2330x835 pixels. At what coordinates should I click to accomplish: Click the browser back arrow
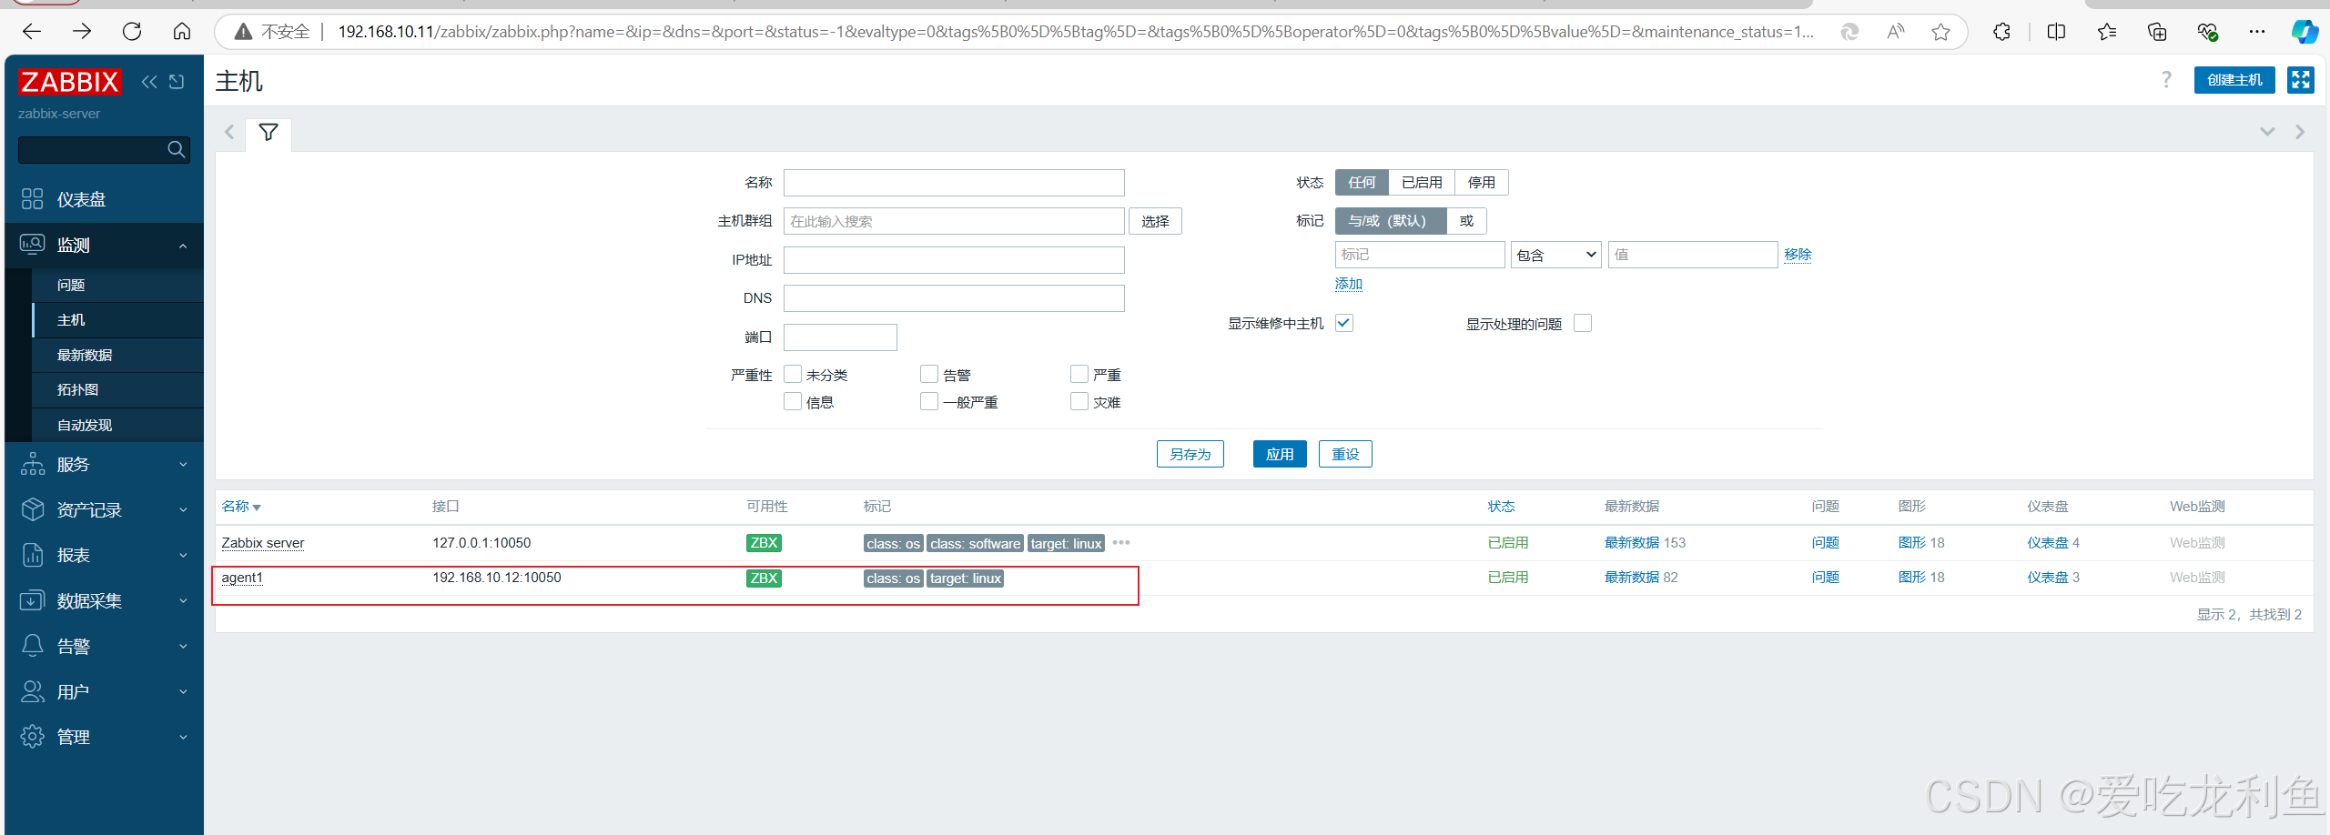[32, 32]
